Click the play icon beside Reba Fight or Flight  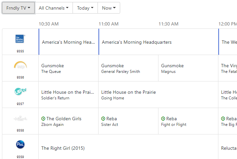(163, 119)
